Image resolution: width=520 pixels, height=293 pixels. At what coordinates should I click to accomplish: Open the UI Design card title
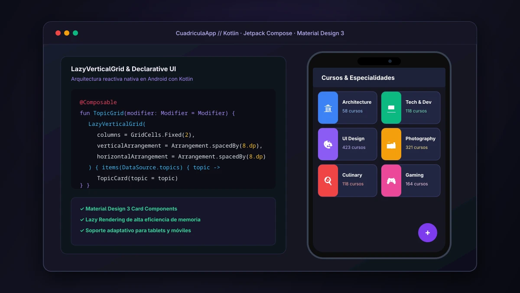(353, 138)
